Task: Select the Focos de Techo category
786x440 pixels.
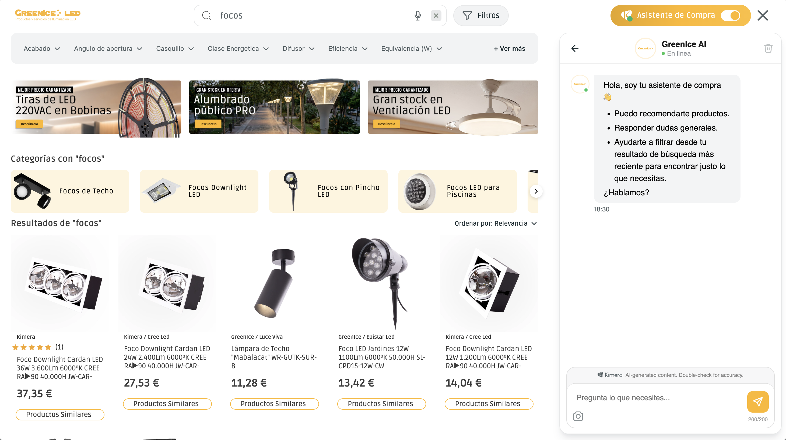Action: point(70,191)
